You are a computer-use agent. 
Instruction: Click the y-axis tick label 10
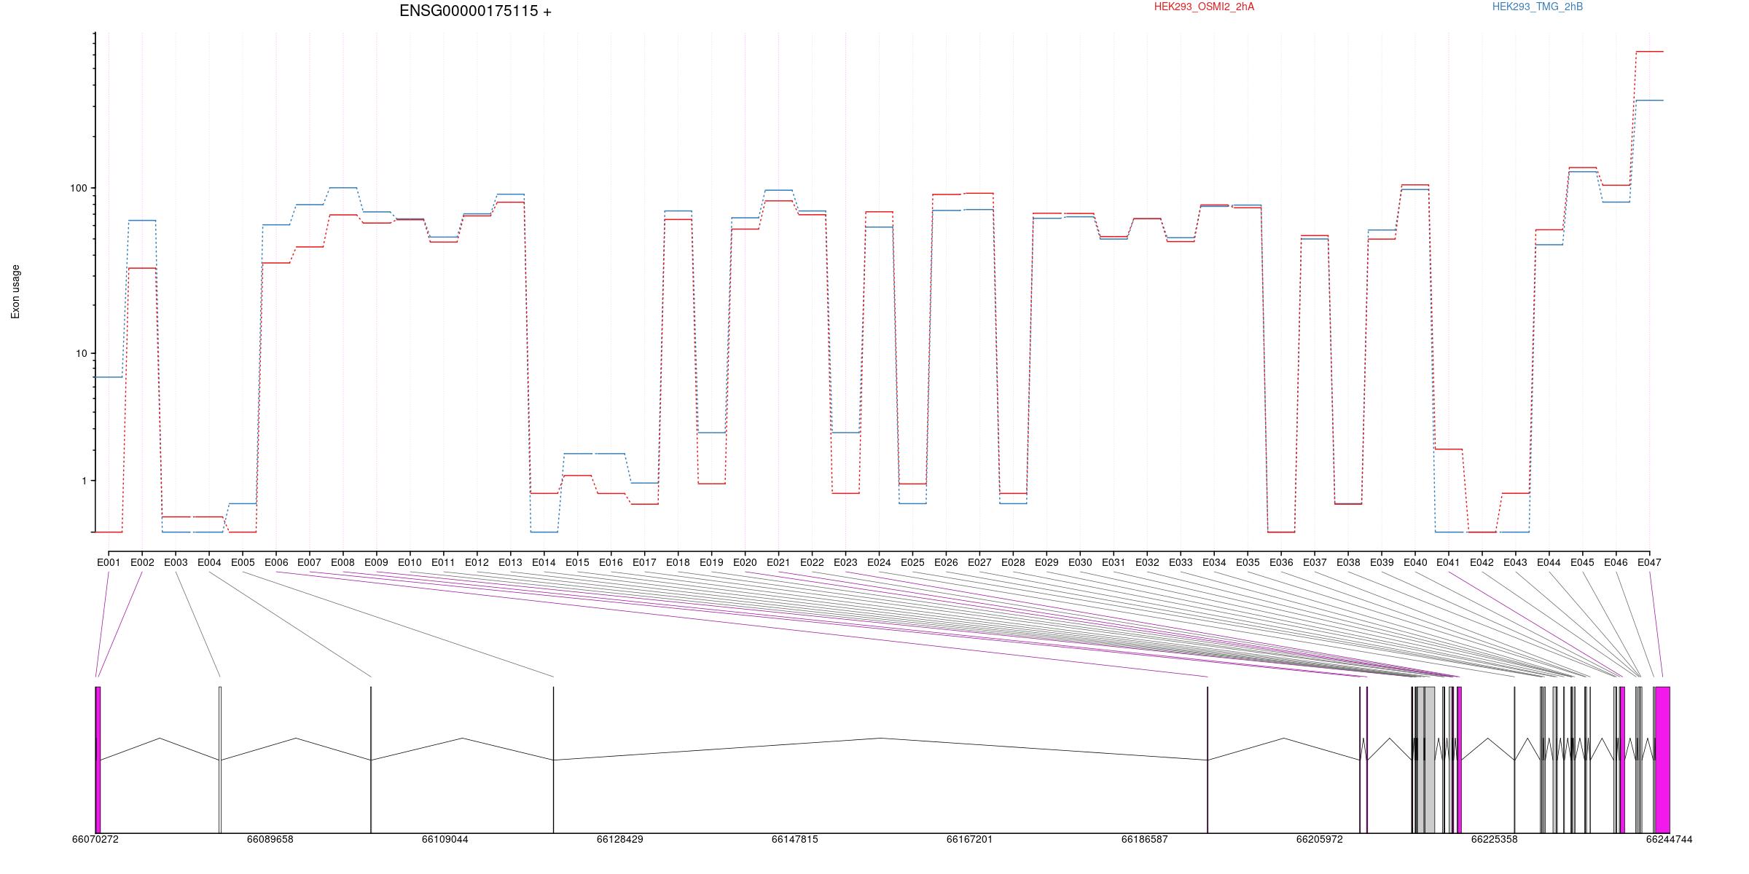pos(81,354)
